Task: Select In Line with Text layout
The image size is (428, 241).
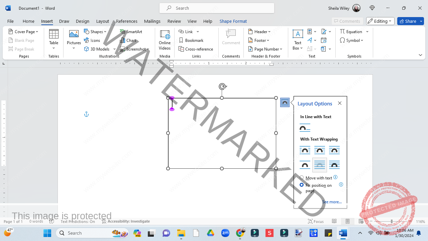Action: (x=305, y=128)
